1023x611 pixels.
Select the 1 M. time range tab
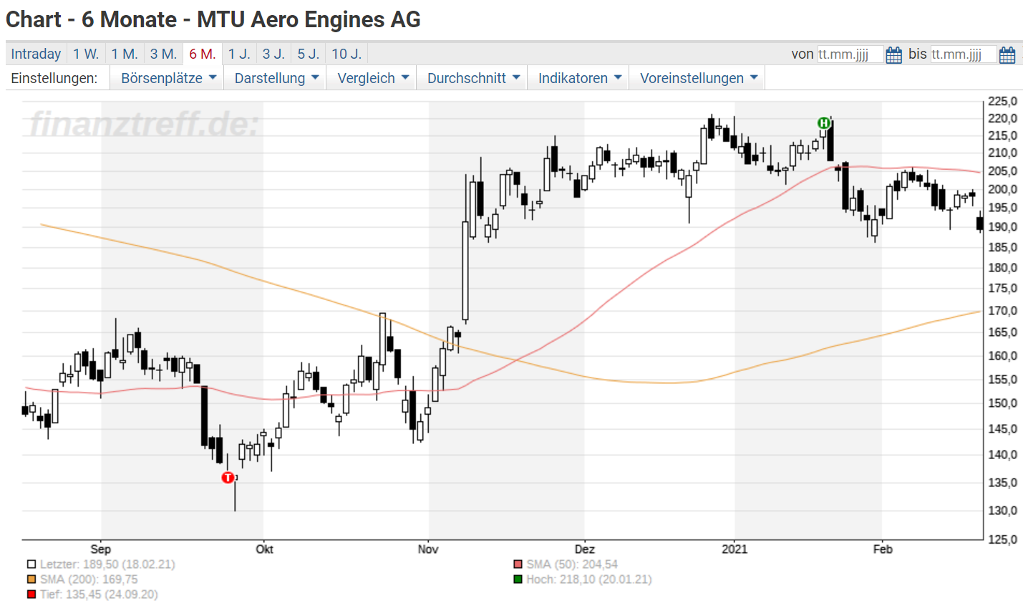click(125, 54)
